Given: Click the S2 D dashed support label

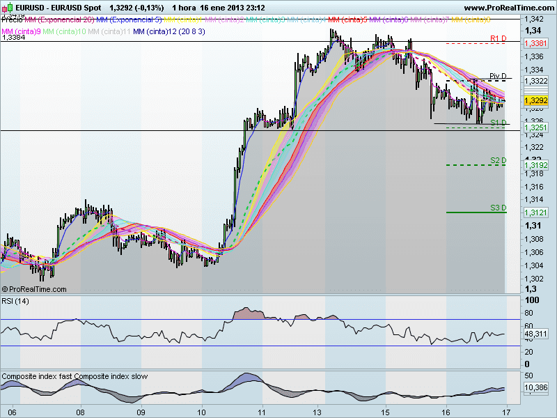Looking at the screenshot, I should click(x=499, y=160).
